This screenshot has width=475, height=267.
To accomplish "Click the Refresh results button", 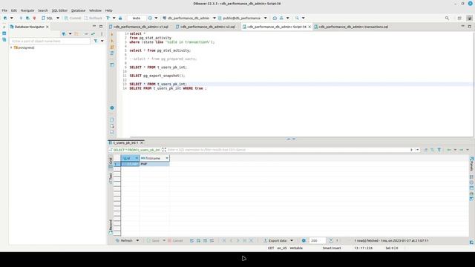I will 124,240.
